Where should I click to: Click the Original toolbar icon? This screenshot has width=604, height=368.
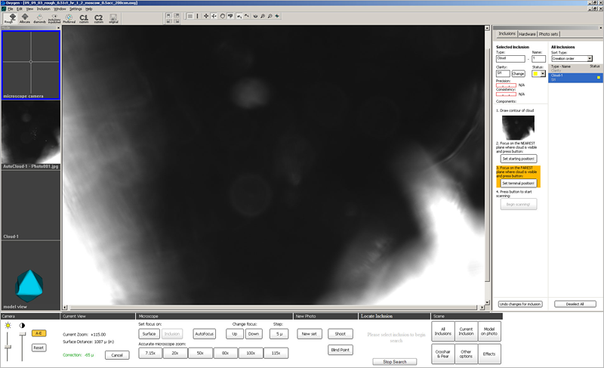point(113,19)
